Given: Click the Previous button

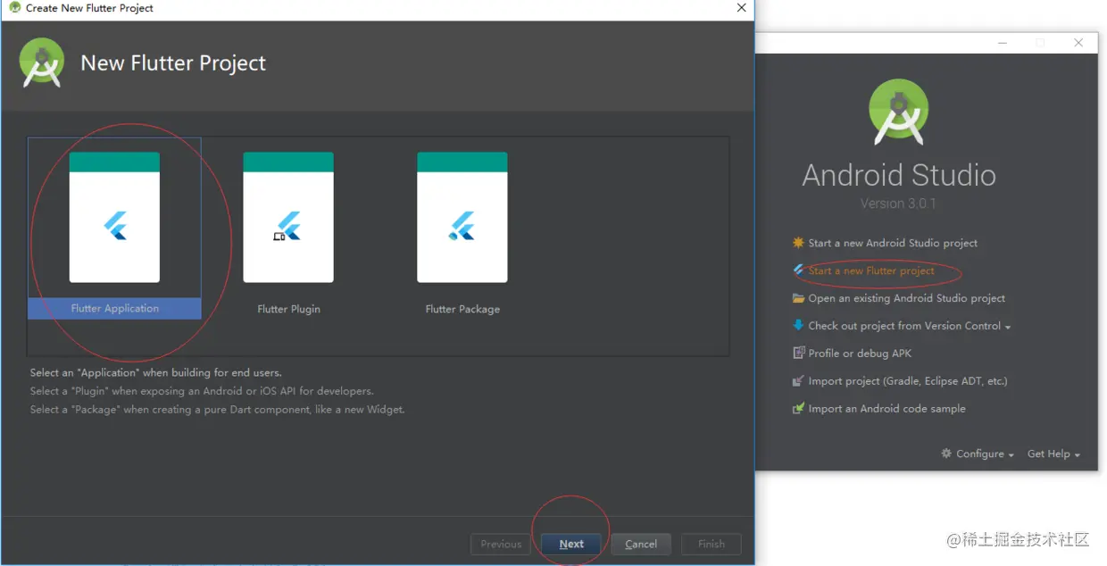Looking at the screenshot, I should [501, 544].
